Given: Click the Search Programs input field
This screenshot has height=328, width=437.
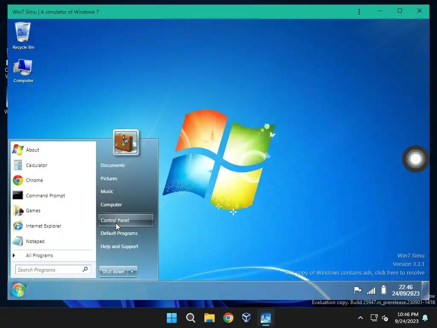Looking at the screenshot, I should click(50, 269).
